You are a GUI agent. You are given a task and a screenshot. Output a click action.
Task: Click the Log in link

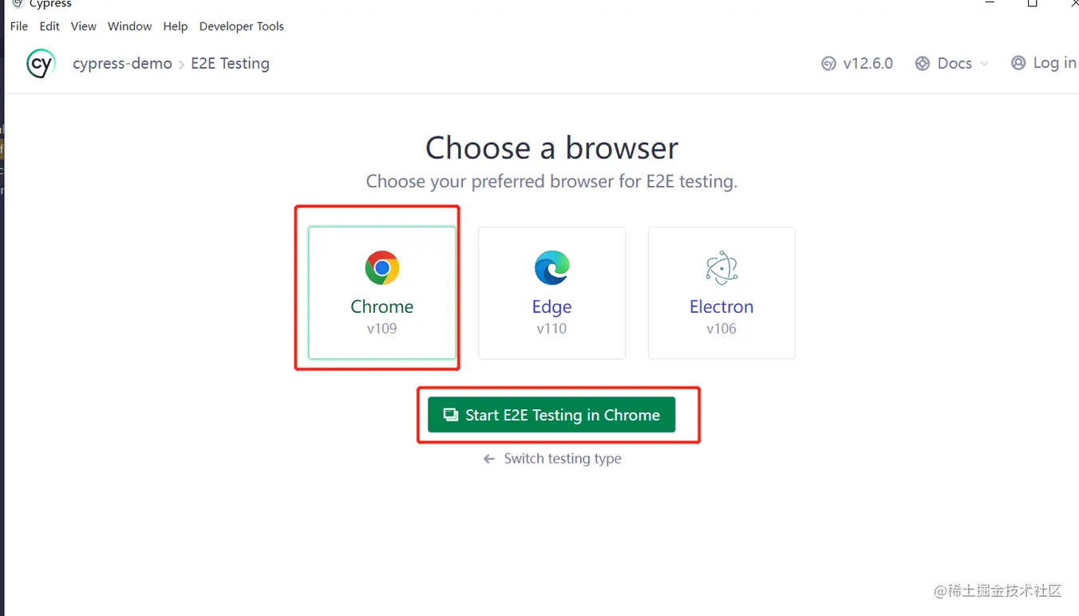point(1054,63)
